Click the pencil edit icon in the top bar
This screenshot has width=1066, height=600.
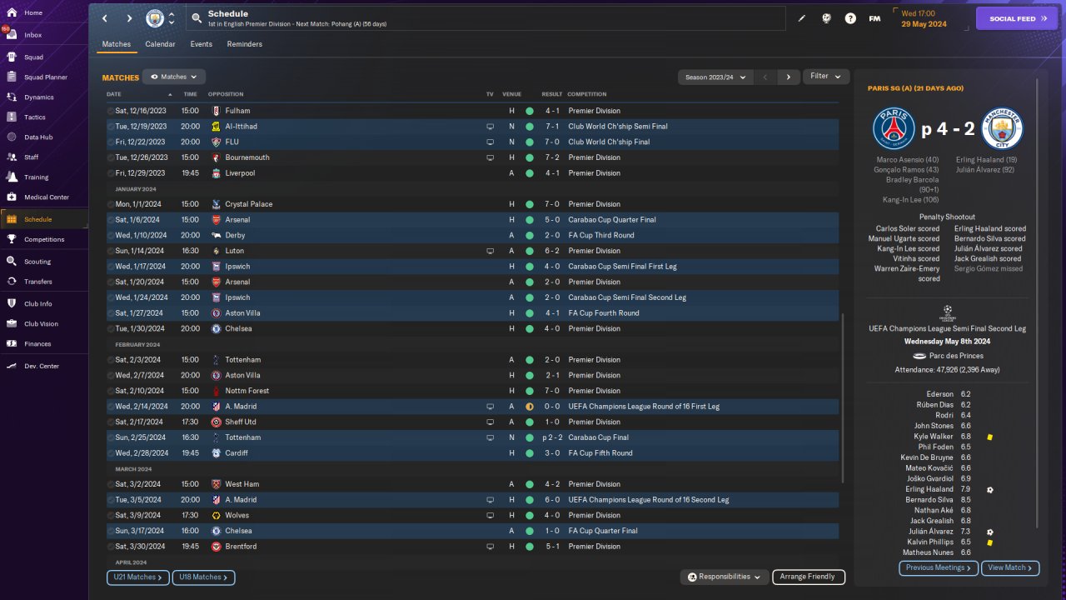[802, 18]
